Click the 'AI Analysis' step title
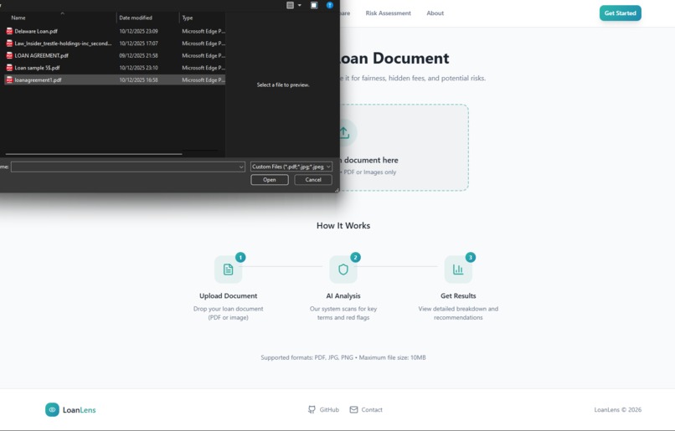The image size is (675, 431). tap(343, 296)
